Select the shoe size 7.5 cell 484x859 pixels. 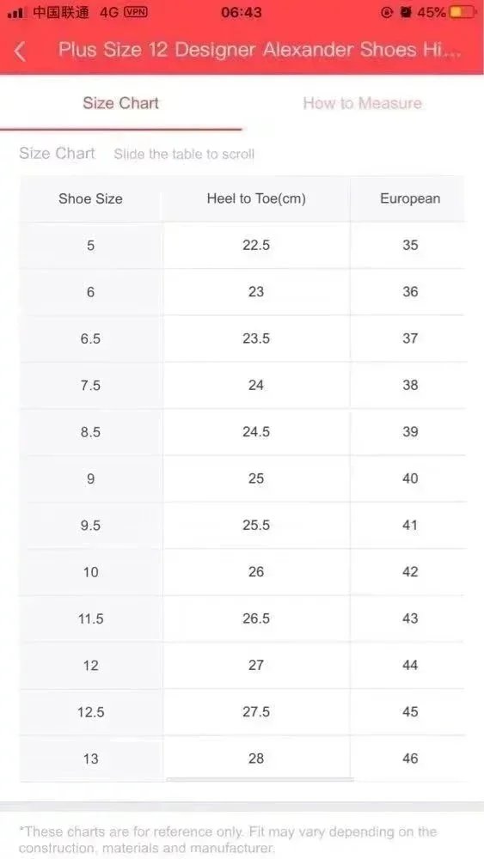[90, 385]
